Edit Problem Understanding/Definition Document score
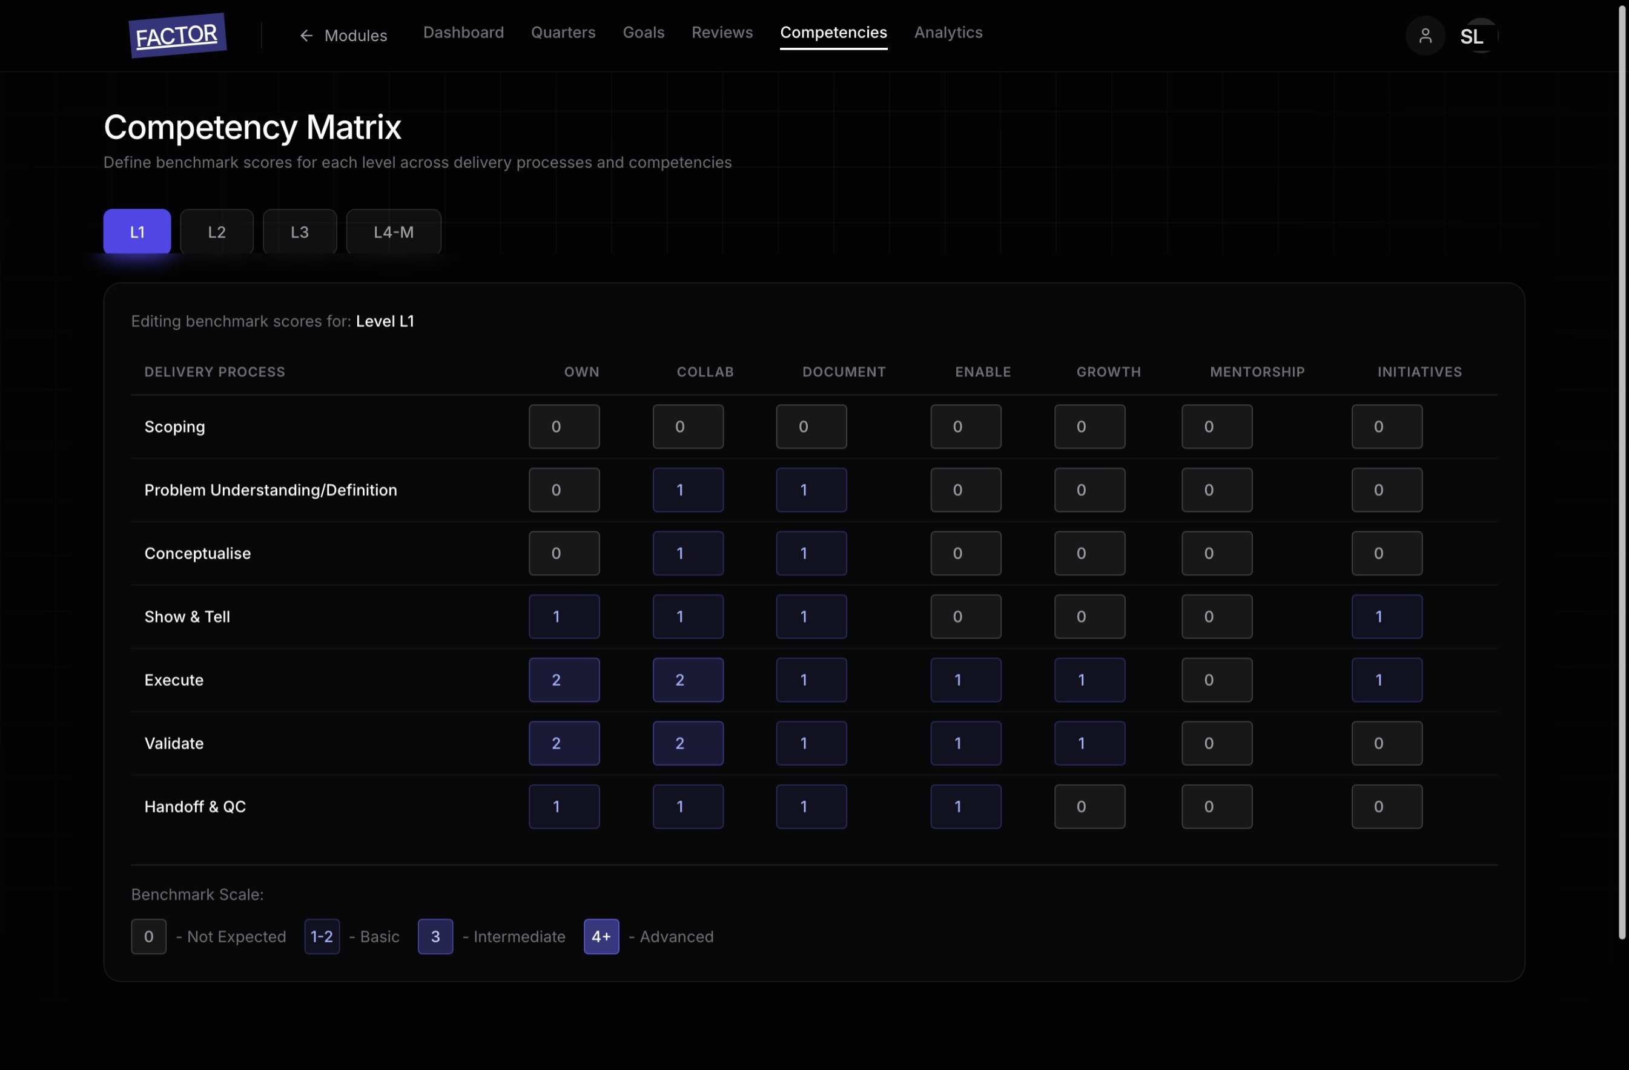This screenshot has height=1070, width=1629. coord(811,490)
